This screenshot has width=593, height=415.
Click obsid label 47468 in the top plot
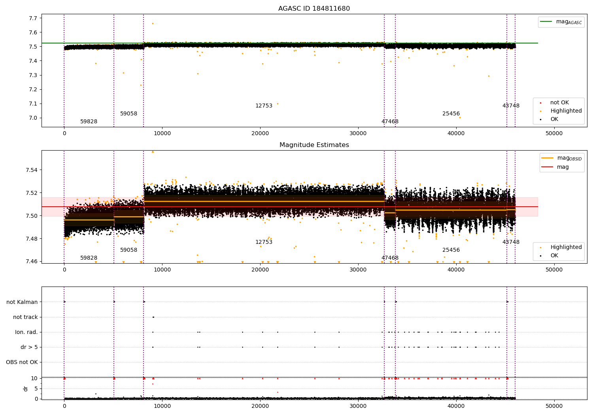(390, 122)
